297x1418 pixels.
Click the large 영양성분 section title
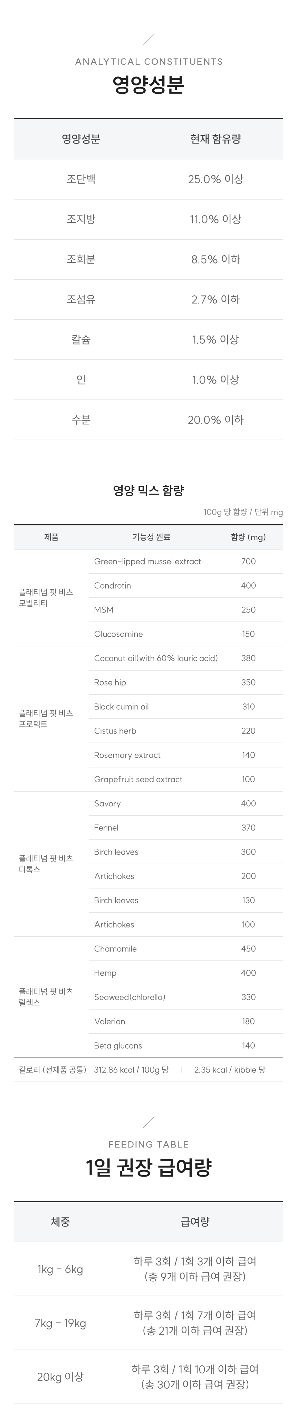(x=148, y=85)
